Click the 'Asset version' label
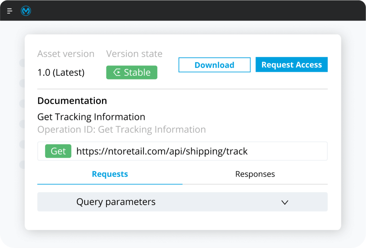Viewport: 366px width, 248px height. pyautogui.click(x=66, y=54)
